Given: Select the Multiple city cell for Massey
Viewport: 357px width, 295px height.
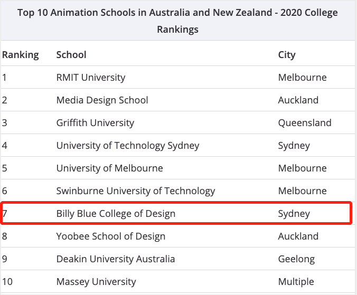Looking at the screenshot, I should 296,282.
